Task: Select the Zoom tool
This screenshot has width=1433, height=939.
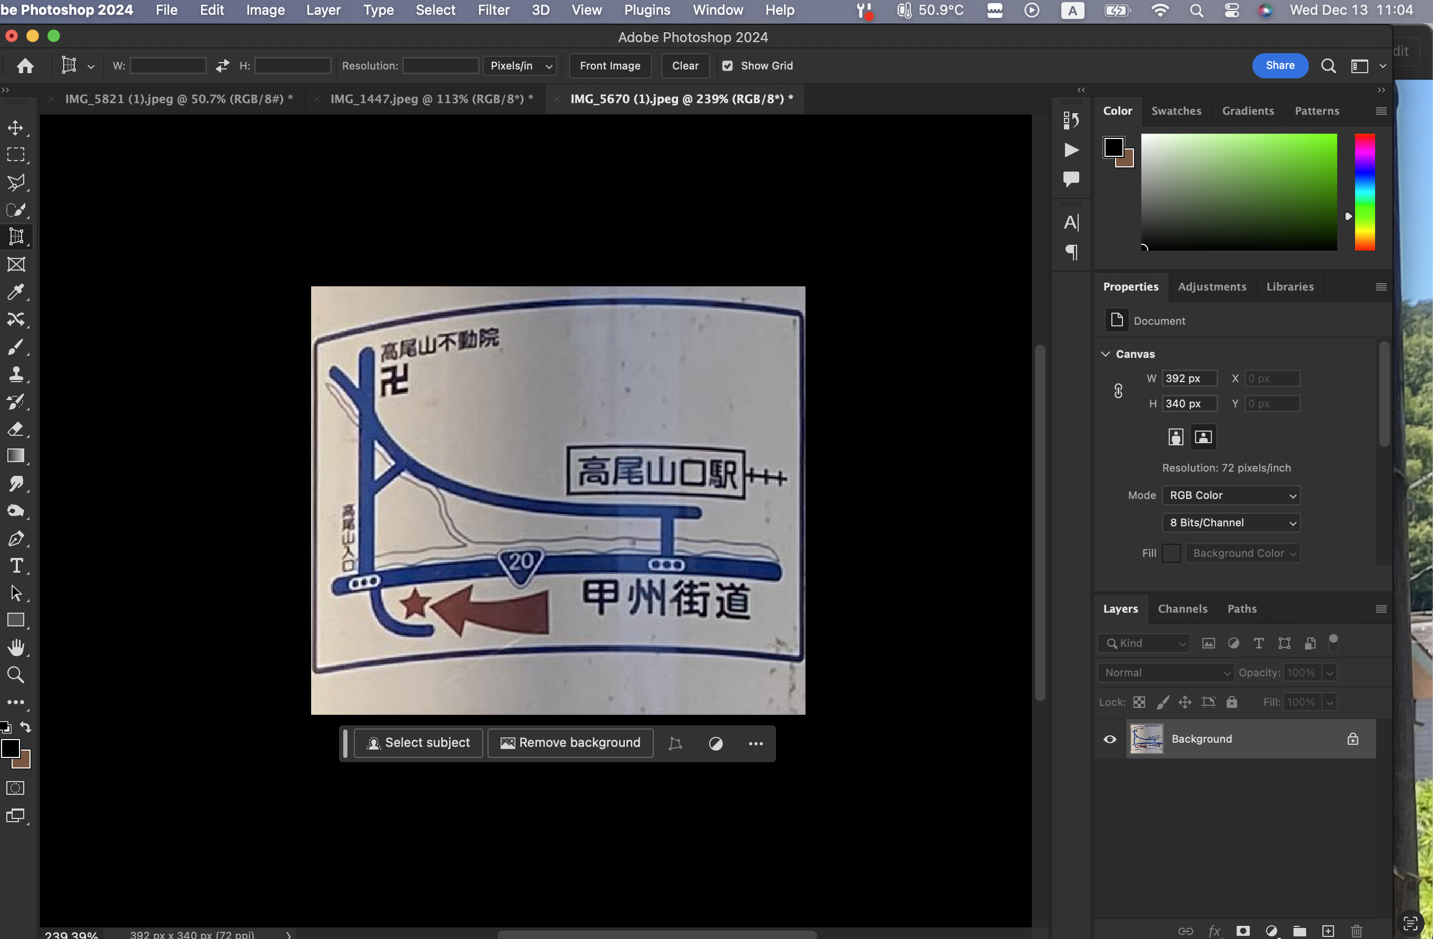Action: pos(16,675)
